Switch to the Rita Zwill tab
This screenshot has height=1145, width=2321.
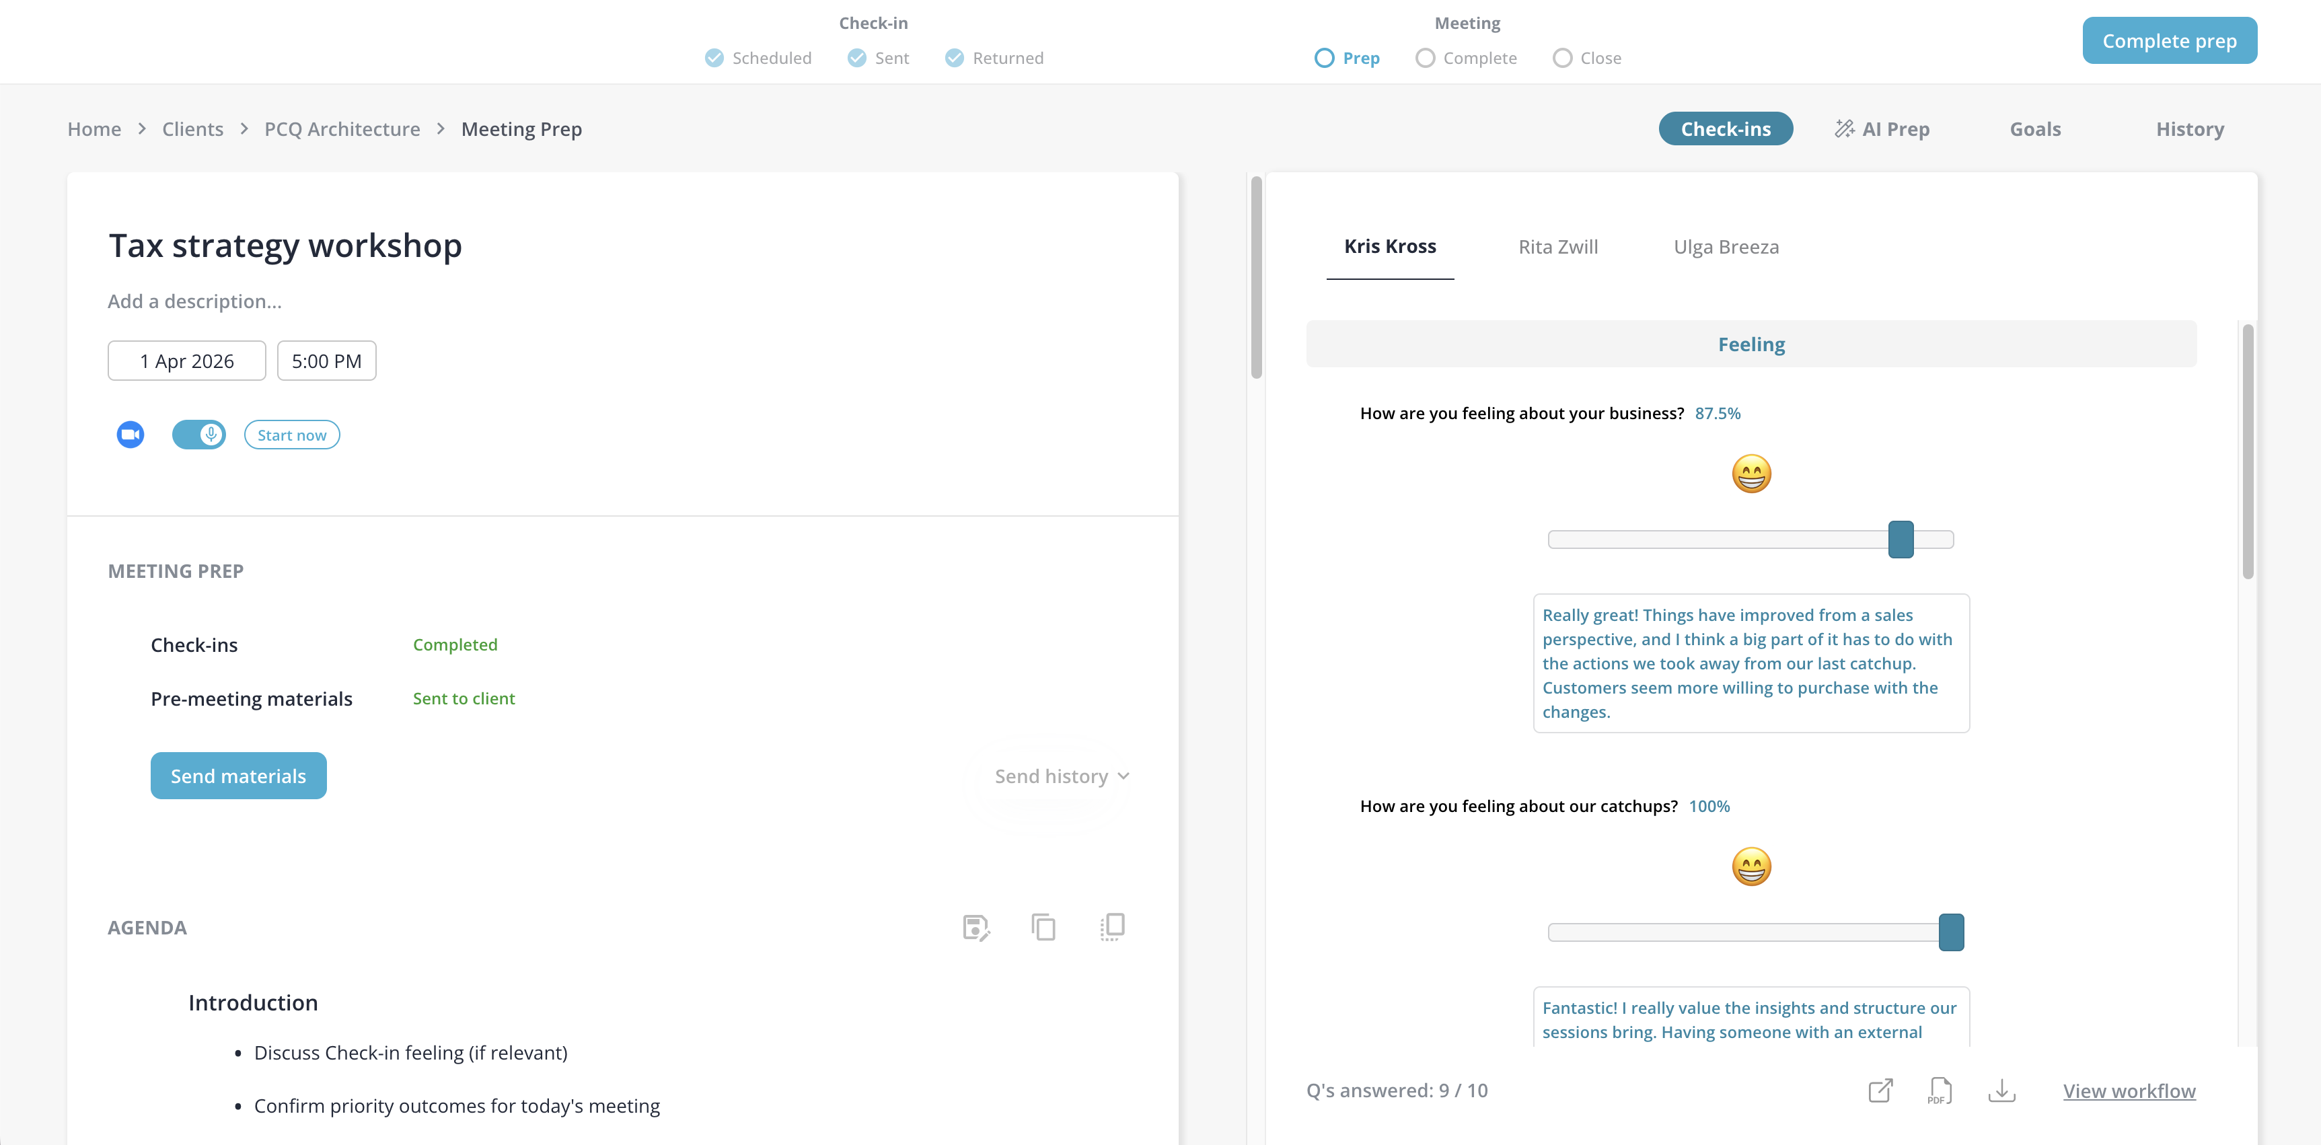click(1558, 246)
